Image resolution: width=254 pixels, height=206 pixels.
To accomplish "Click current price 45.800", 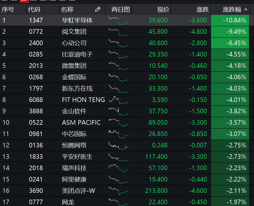I will (x=158, y=32).
